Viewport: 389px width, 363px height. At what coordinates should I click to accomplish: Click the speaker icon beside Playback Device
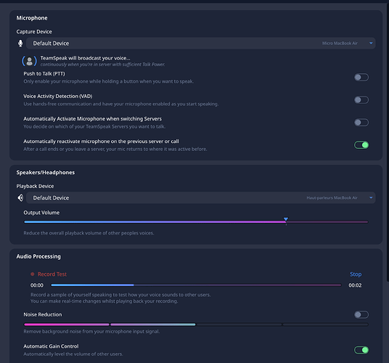20,197
